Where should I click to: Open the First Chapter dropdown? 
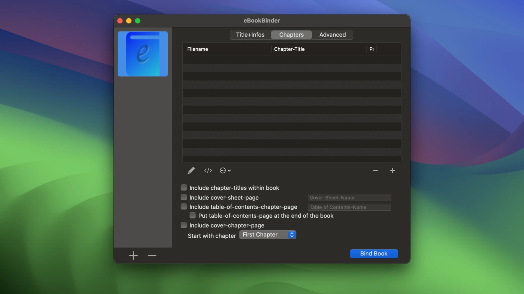coord(268,235)
